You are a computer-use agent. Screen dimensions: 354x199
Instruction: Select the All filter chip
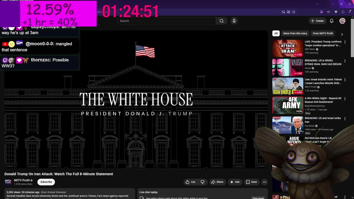coord(276,33)
